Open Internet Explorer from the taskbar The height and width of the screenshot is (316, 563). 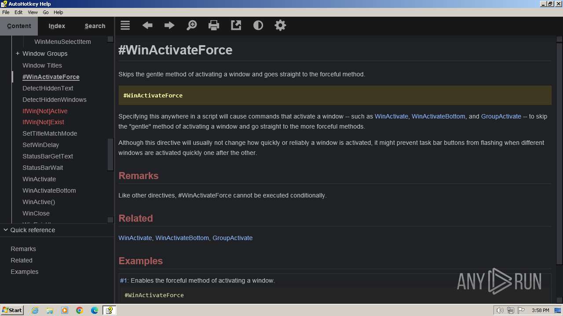pos(35,310)
